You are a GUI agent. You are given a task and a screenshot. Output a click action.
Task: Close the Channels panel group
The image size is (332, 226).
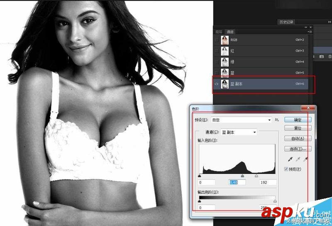[x=310, y=27]
